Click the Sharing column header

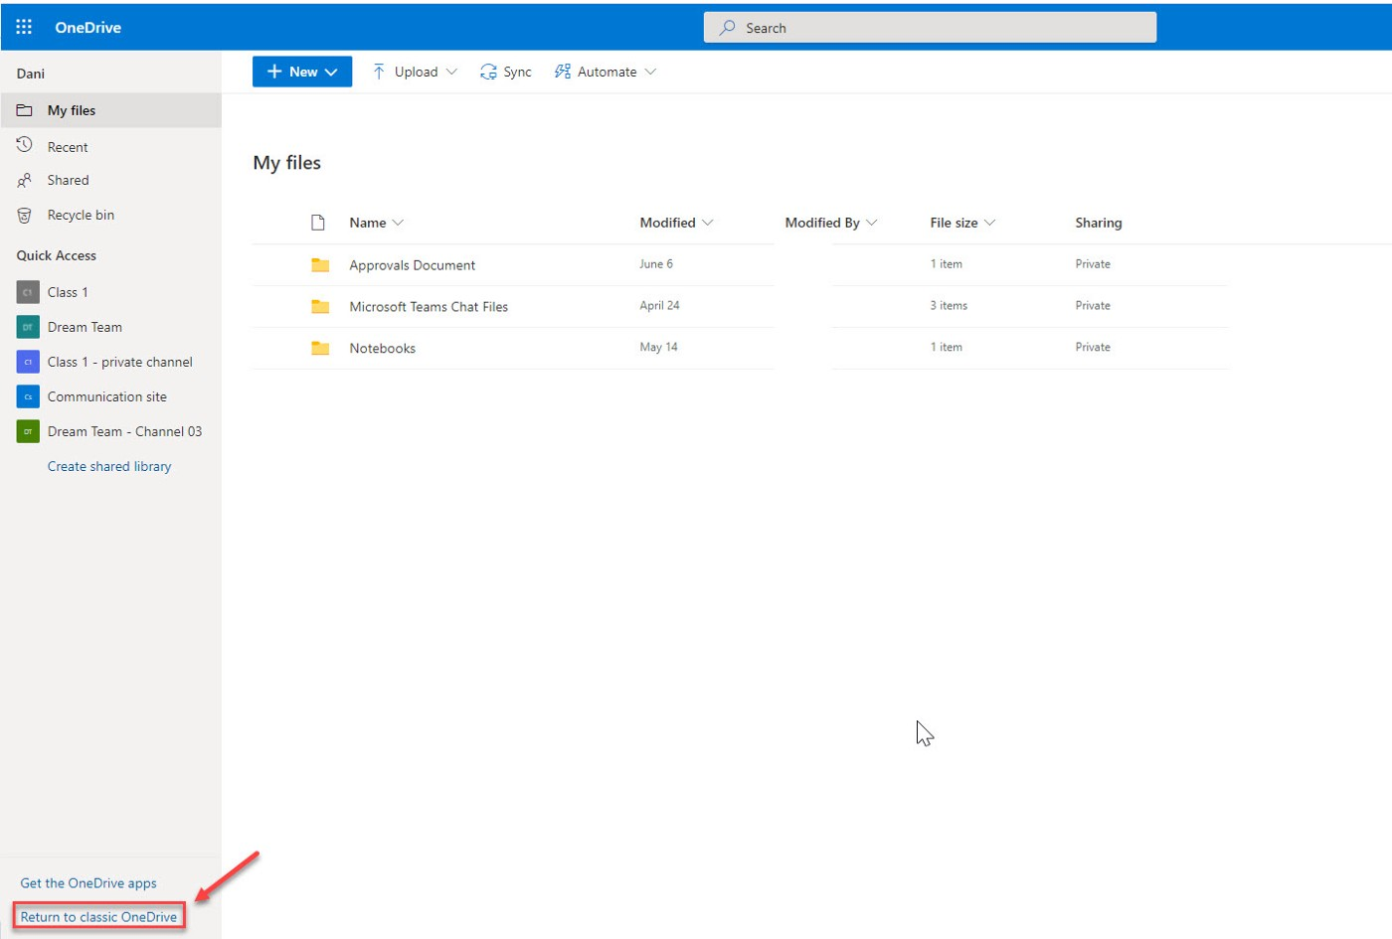click(1099, 223)
